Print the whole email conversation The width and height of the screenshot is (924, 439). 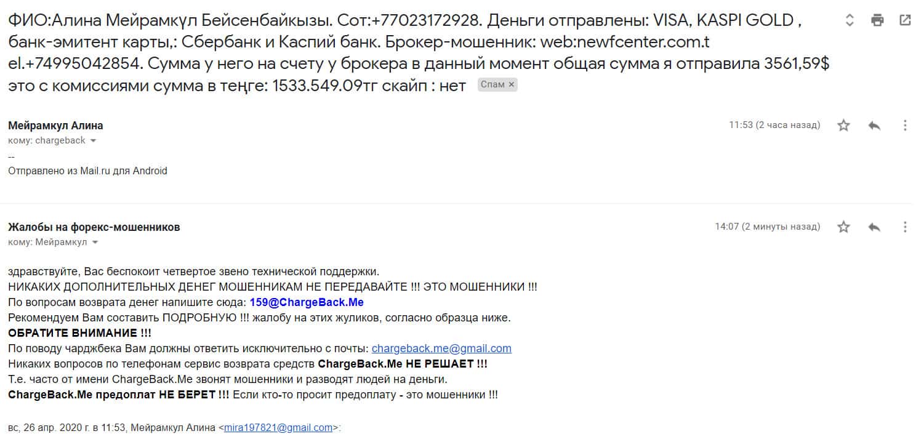(877, 20)
